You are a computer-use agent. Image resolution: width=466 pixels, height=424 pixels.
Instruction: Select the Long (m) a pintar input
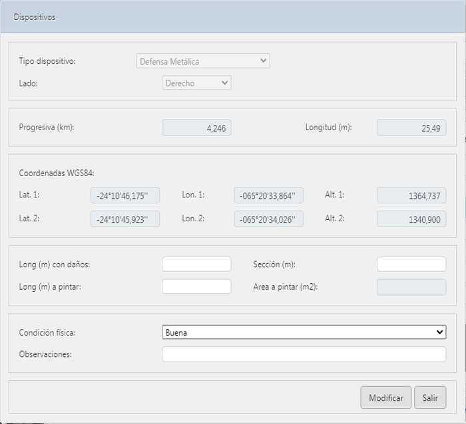(x=196, y=286)
